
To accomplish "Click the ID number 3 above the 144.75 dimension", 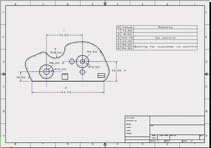I will point(66,88).
